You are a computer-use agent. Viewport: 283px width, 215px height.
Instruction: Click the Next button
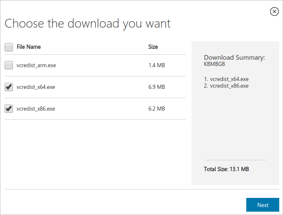click(263, 205)
